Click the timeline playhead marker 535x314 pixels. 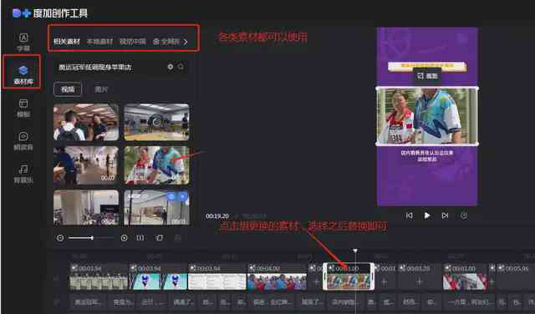tap(355, 251)
